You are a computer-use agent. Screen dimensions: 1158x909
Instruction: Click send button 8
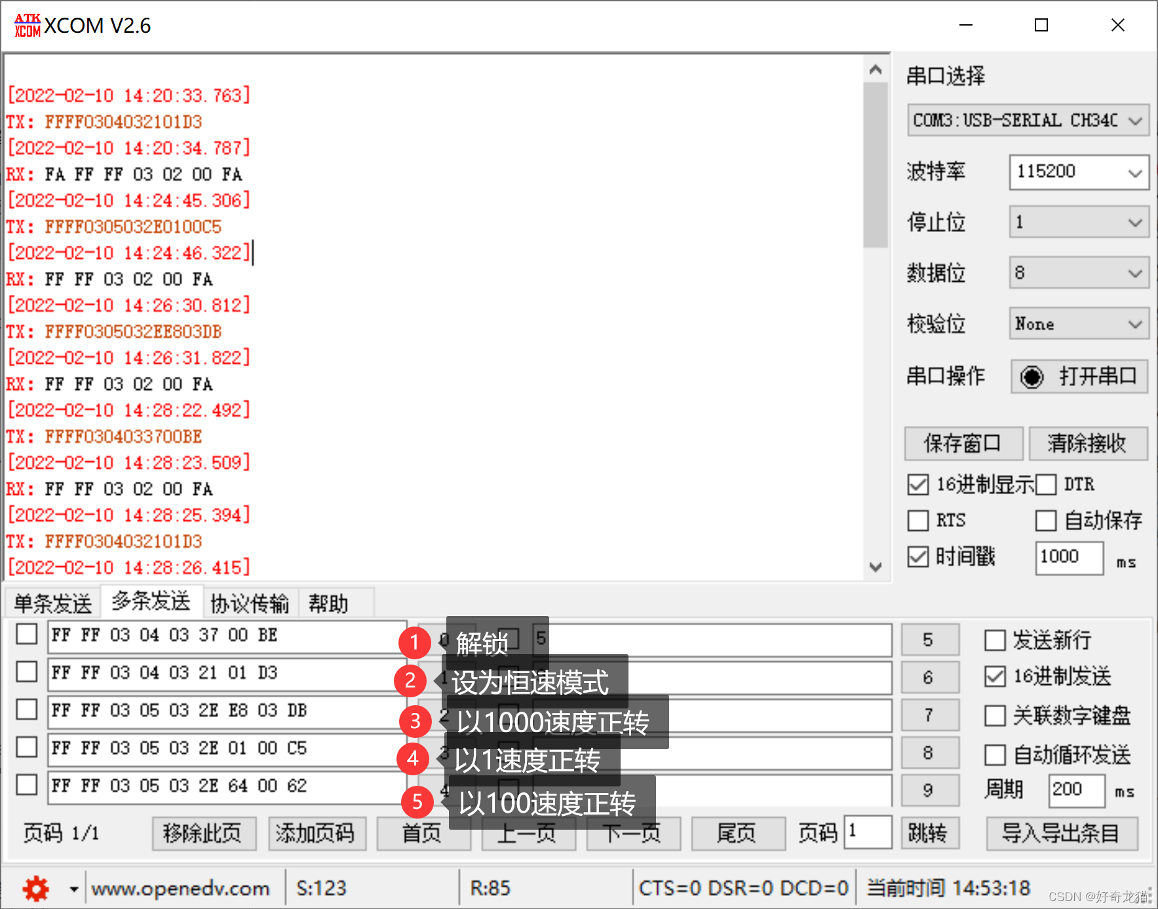(930, 752)
